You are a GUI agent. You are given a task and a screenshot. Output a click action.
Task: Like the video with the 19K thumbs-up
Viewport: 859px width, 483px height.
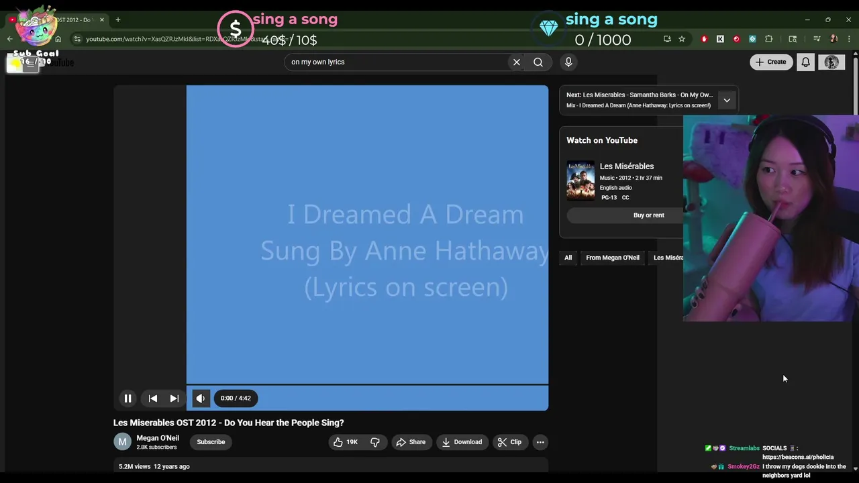tap(346, 442)
